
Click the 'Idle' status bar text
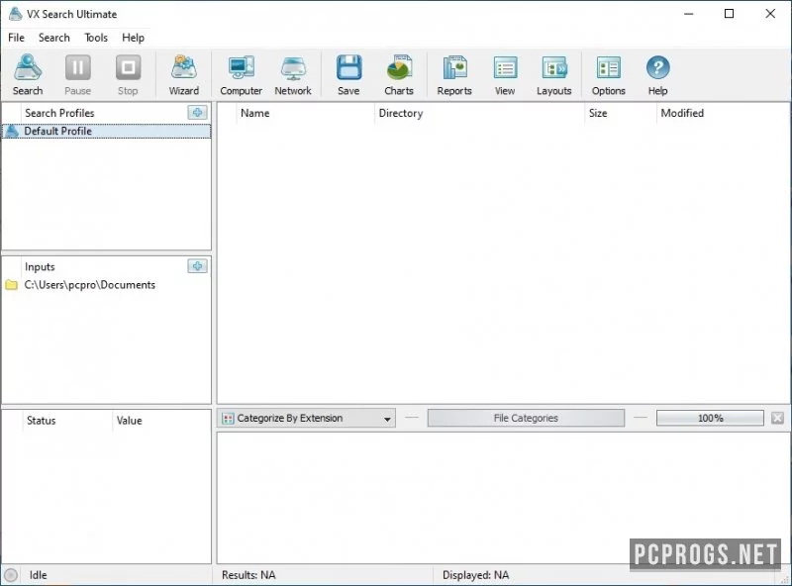pos(38,575)
